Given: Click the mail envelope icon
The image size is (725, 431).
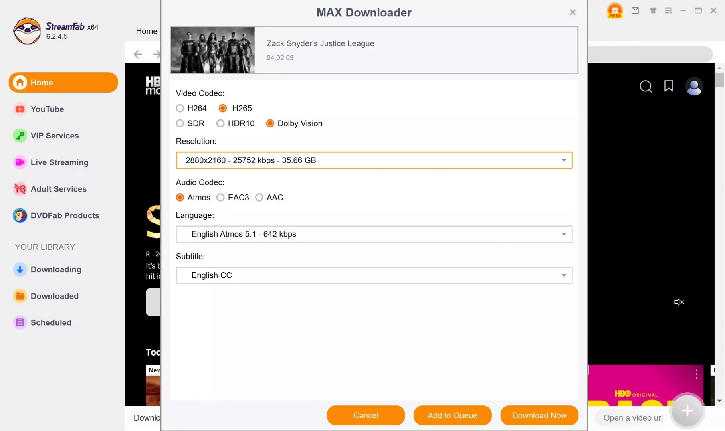Looking at the screenshot, I should coord(635,10).
